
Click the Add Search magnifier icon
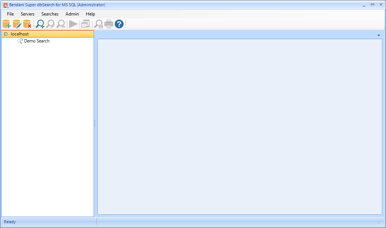click(x=40, y=24)
